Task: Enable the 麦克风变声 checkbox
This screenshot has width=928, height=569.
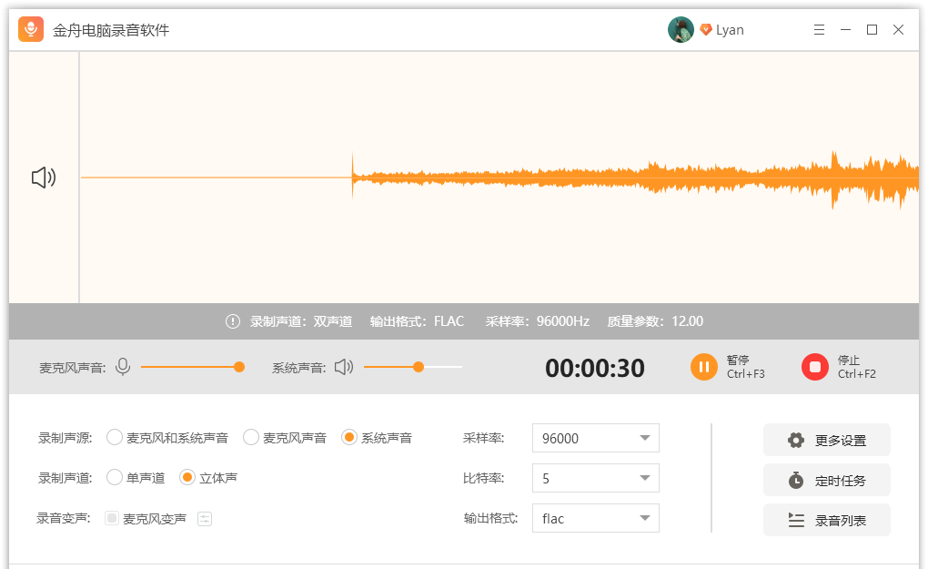Action: coord(112,518)
